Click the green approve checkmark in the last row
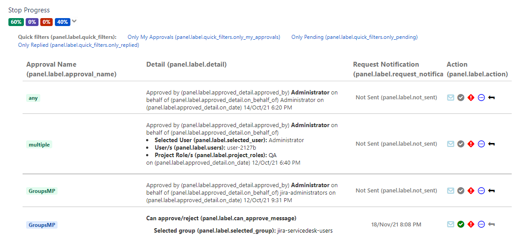This screenshot has height=241, width=521. 461,224
